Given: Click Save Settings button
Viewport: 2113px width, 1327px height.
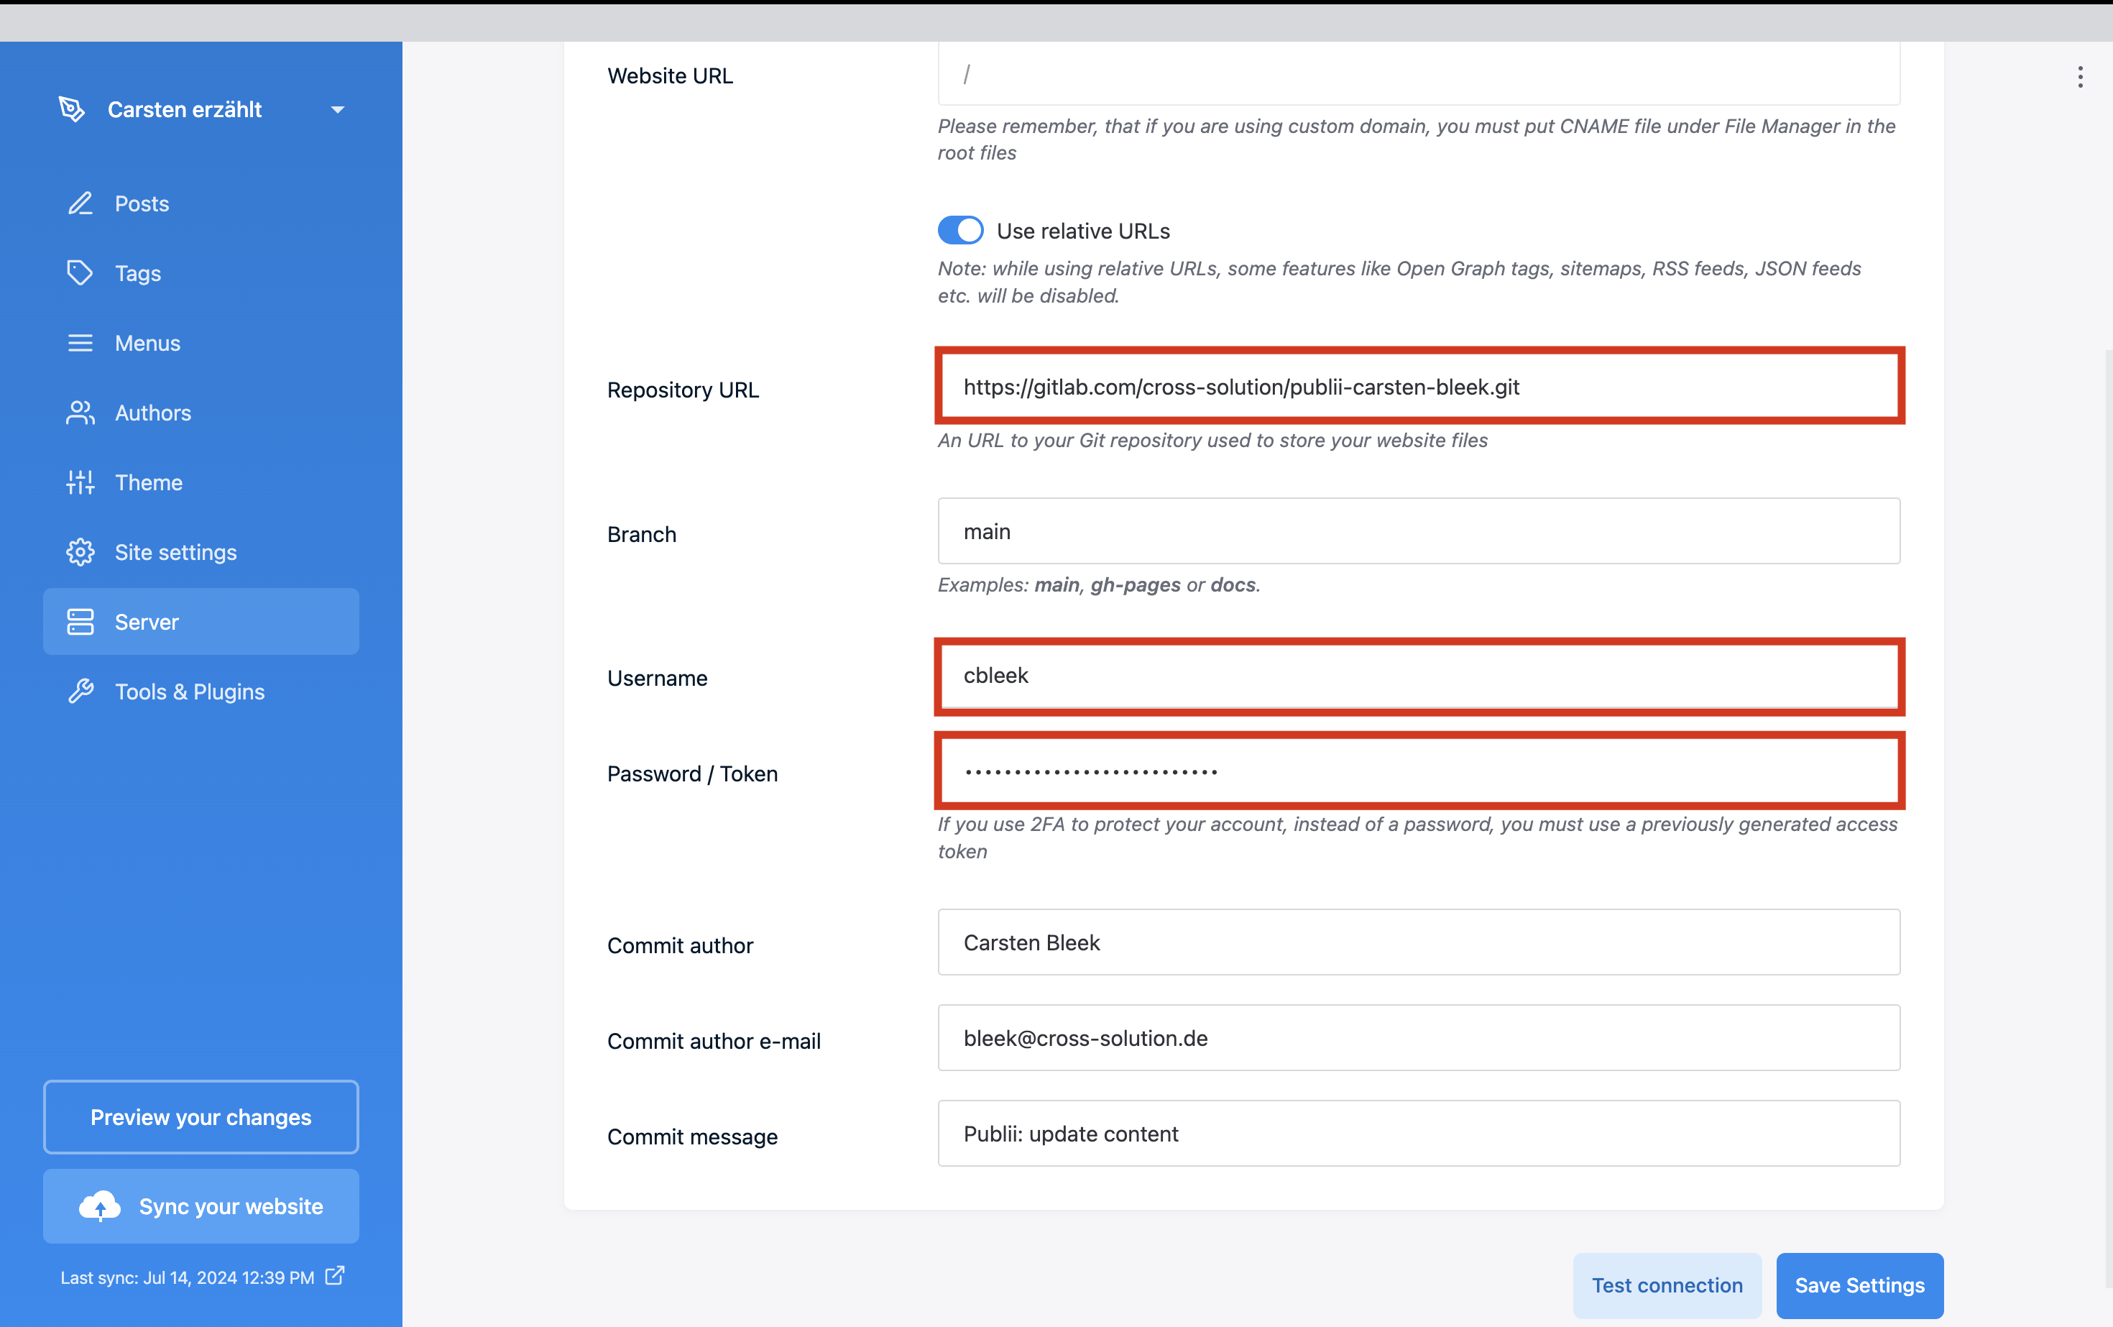Looking at the screenshot, I should (x=1859, y=1285).
